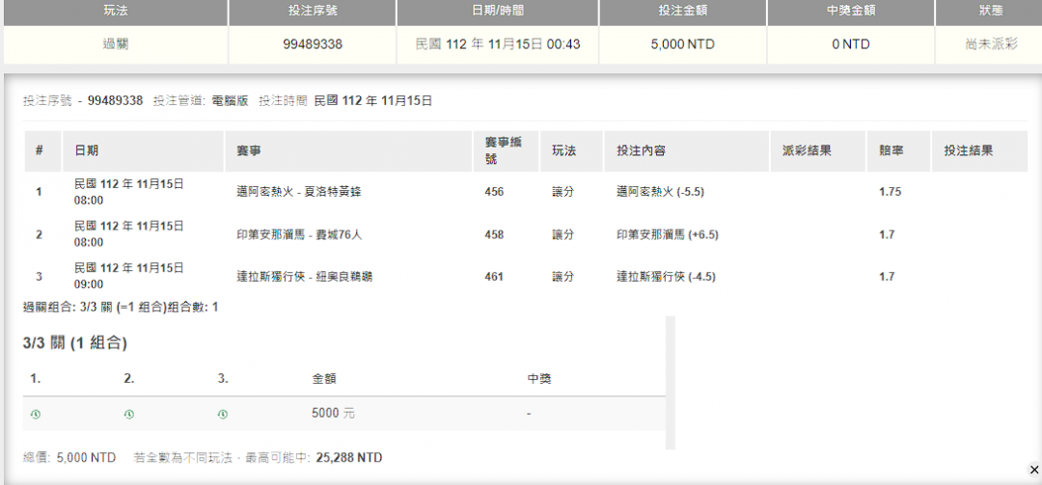The width and height of the screenshot is (1042, 485).
Task: Select the 過關 cell in the summary row
Action: click(116, 45)
